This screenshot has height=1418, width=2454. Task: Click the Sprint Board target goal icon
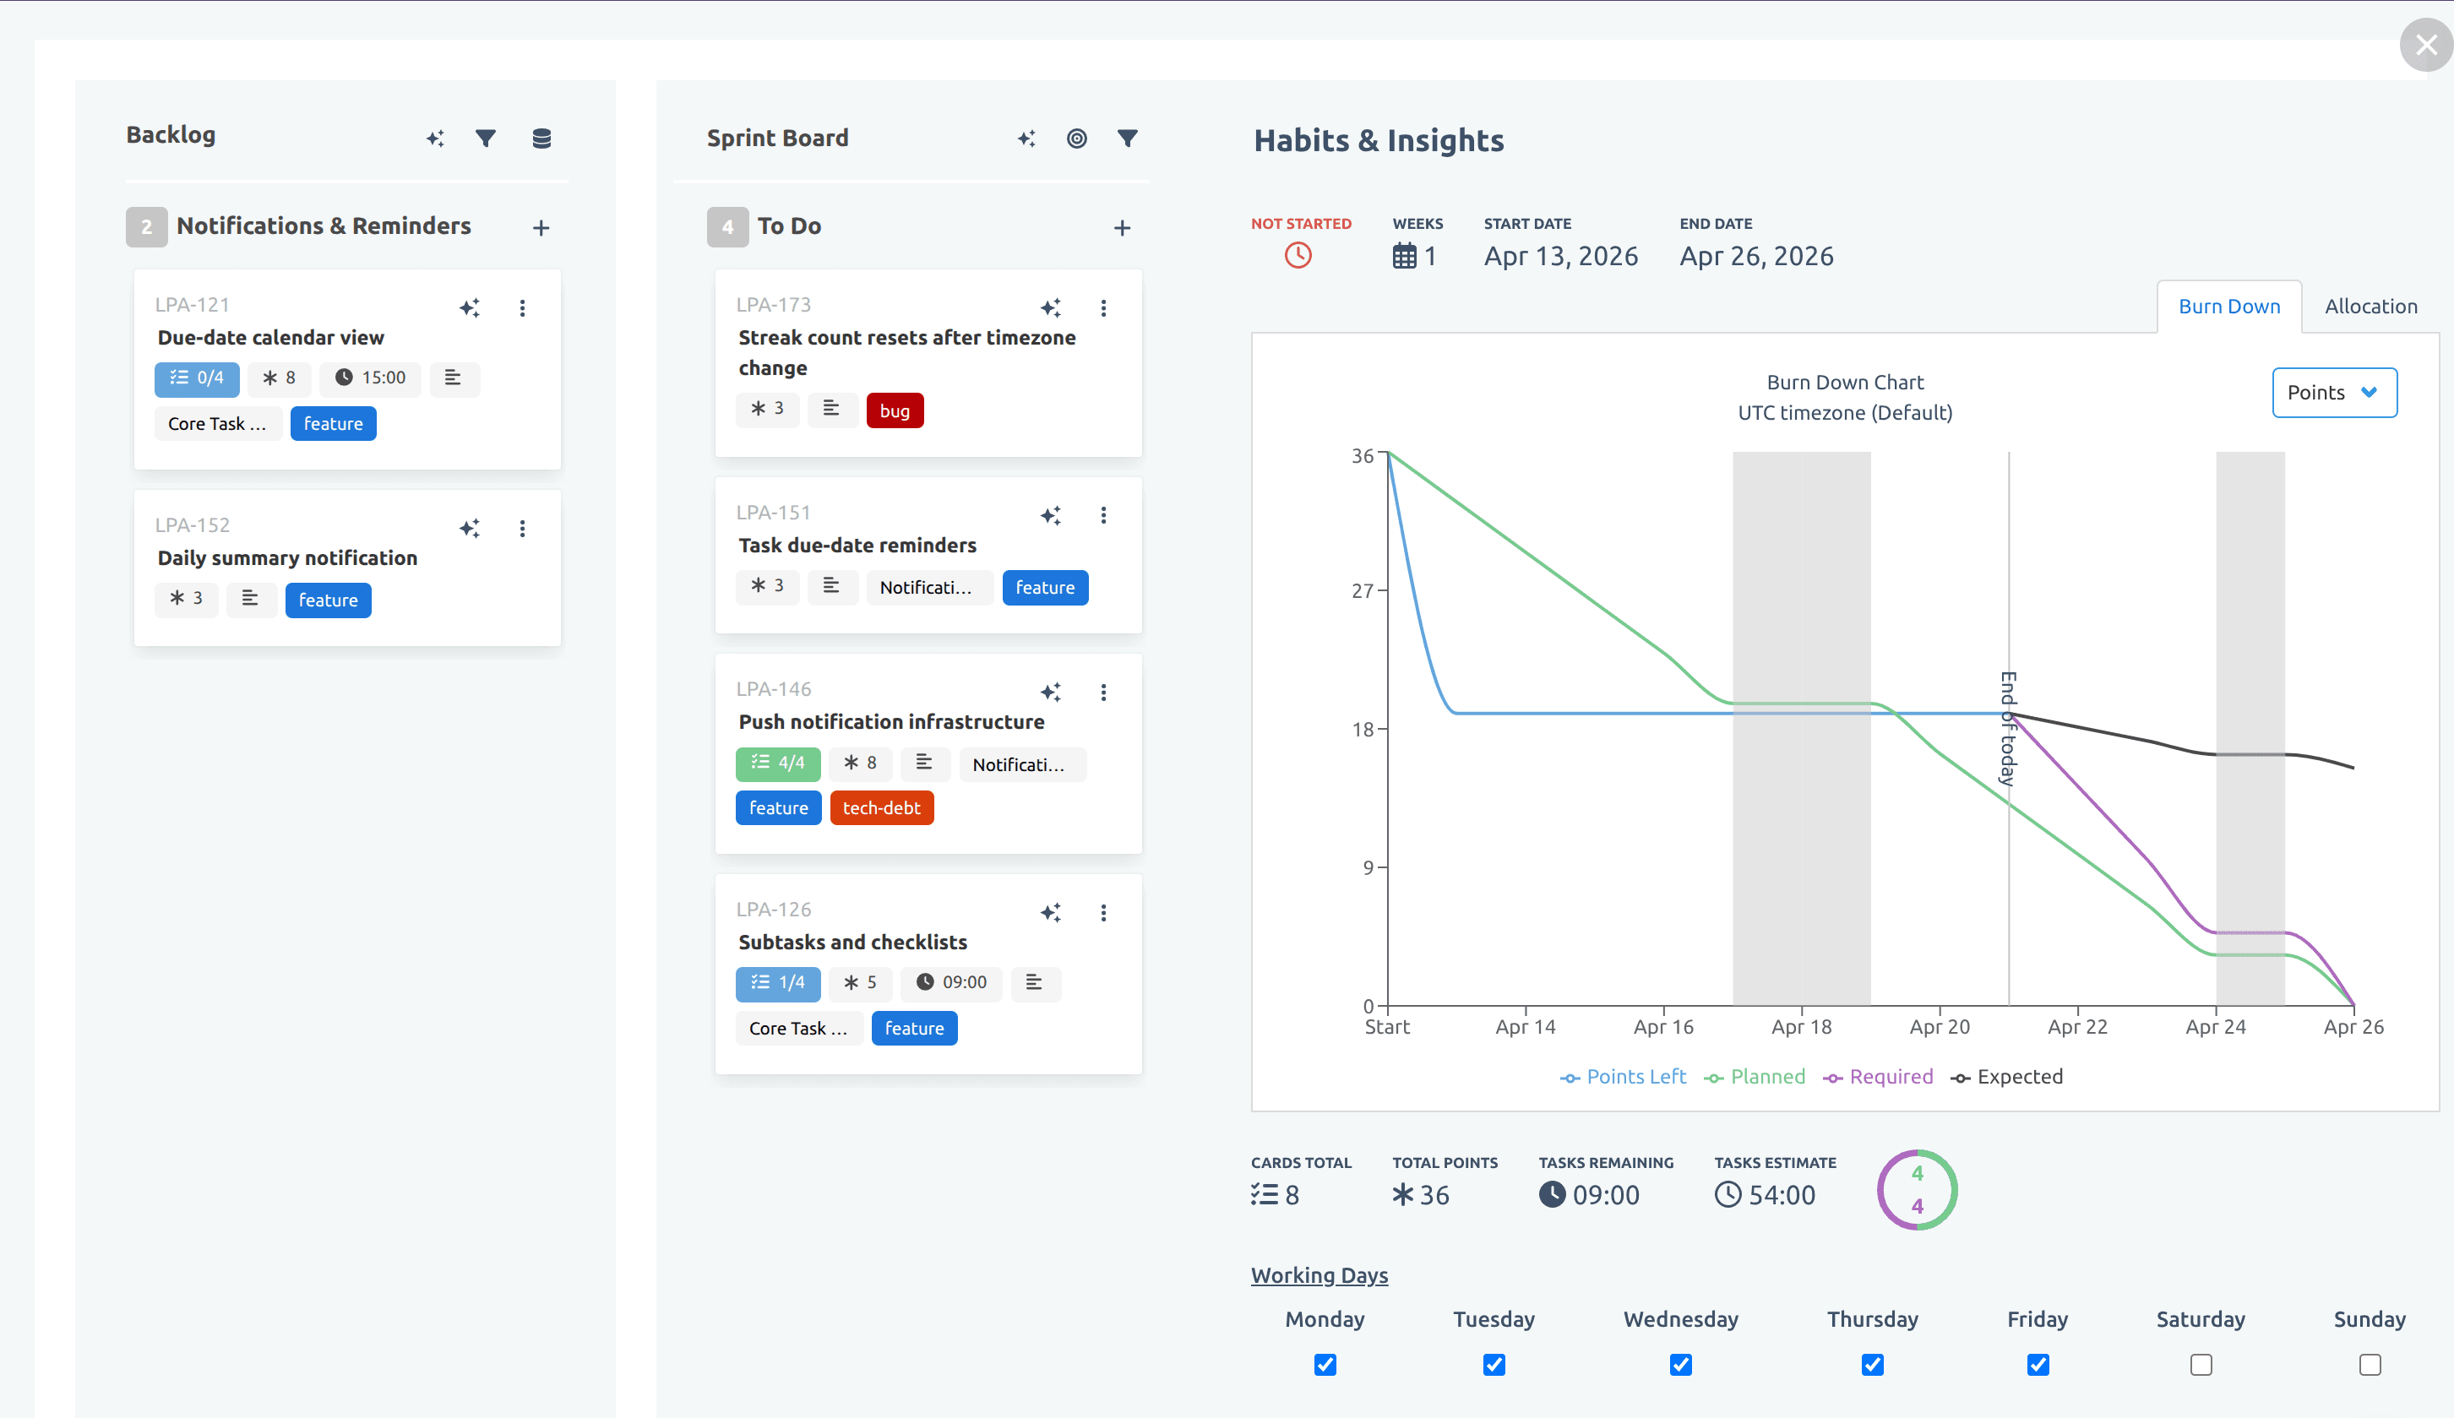1076,139
